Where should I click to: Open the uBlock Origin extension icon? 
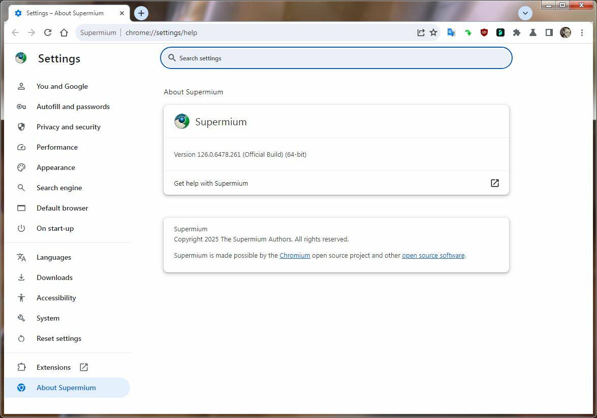coord(484,32)
